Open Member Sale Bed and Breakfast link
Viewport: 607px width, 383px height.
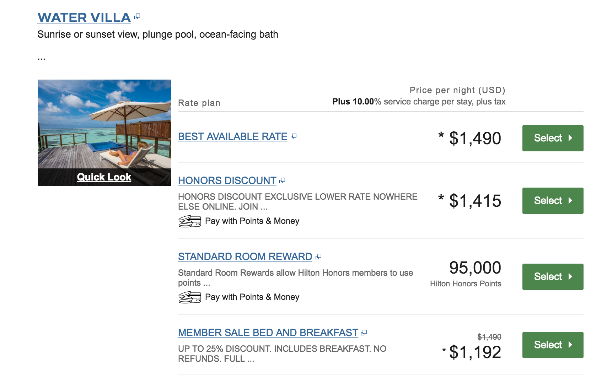click(x=268, y=333)
